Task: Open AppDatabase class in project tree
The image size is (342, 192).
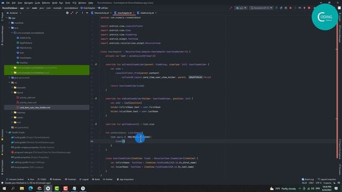Action: pyautogui.click(x=24, y=43)
